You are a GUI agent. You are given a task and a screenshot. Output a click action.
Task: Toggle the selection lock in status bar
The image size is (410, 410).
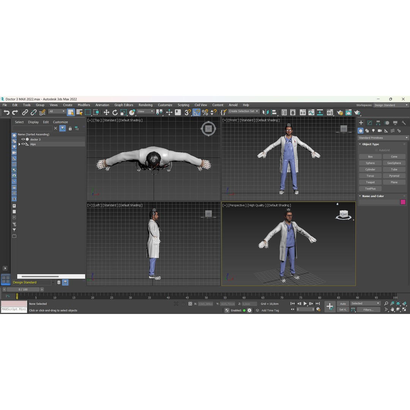[183, 304]
